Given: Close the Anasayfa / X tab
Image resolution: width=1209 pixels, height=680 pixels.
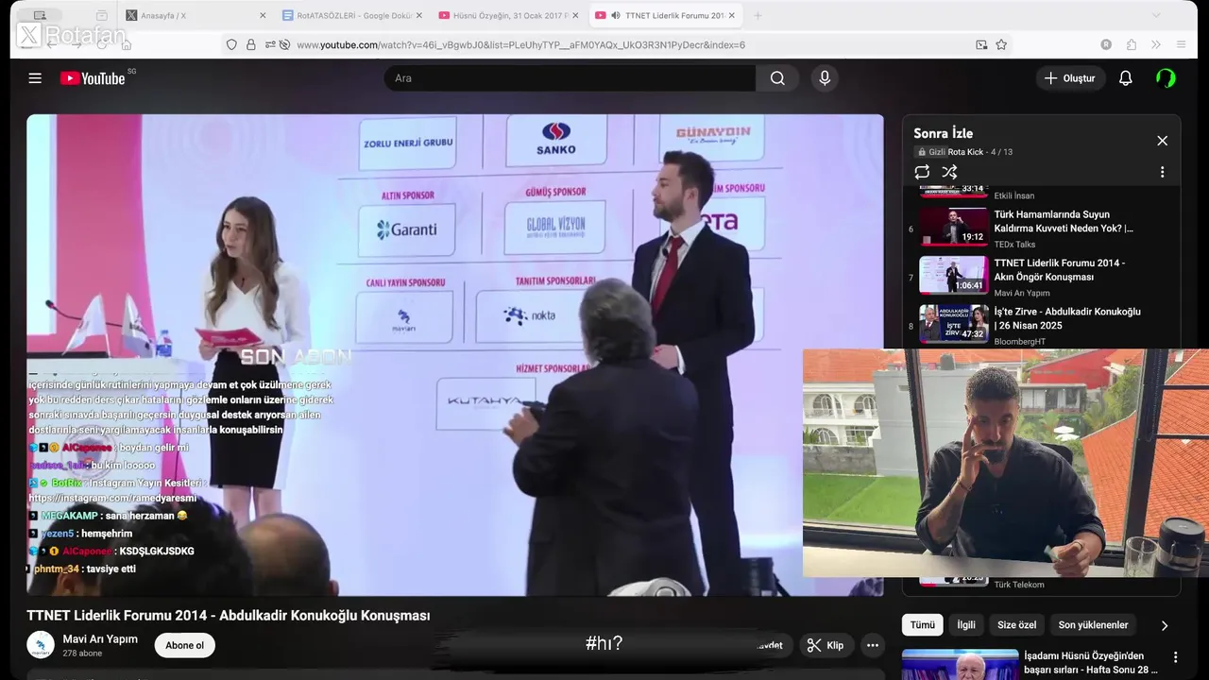Looking at the screenshot, I should (x=262, y=15).
